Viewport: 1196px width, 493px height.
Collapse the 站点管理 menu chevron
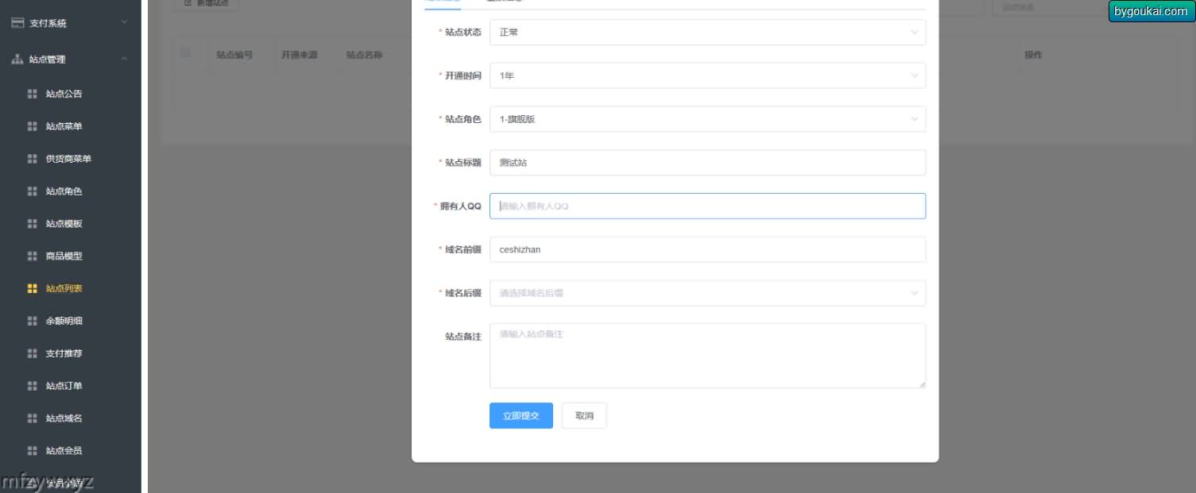point(124,60)
